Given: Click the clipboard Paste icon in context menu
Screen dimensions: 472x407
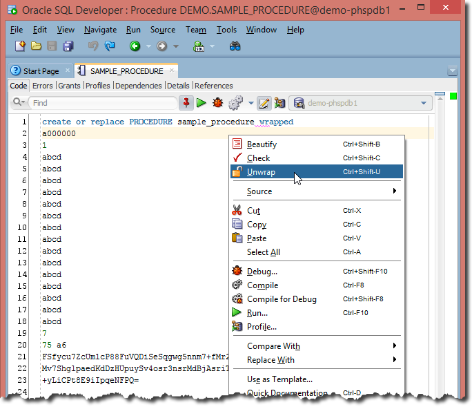Looking at the screenshot, I should click(x=237, y=238).
